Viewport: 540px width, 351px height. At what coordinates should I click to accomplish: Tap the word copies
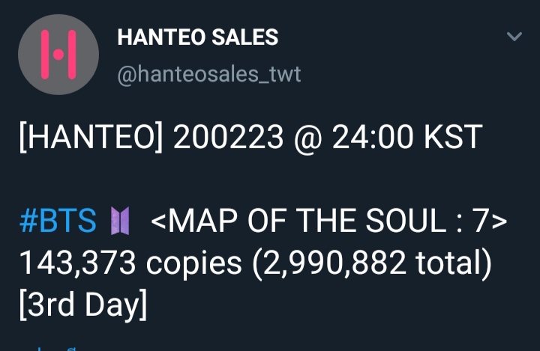click(193, 263)
